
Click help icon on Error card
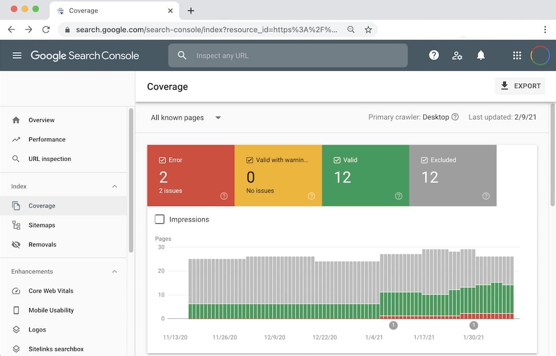[224, 196]
